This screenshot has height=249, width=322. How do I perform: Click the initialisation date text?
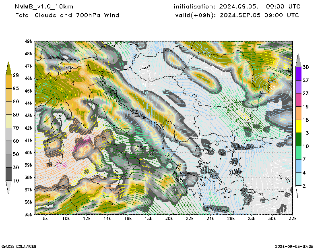(237, 6)
